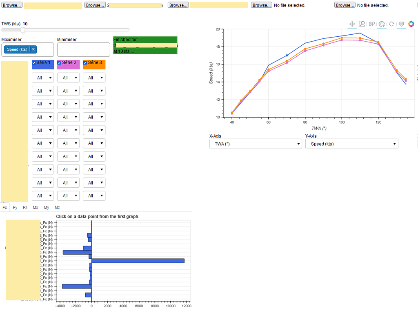Switch to the Fy tab

[x=15, y=207]
